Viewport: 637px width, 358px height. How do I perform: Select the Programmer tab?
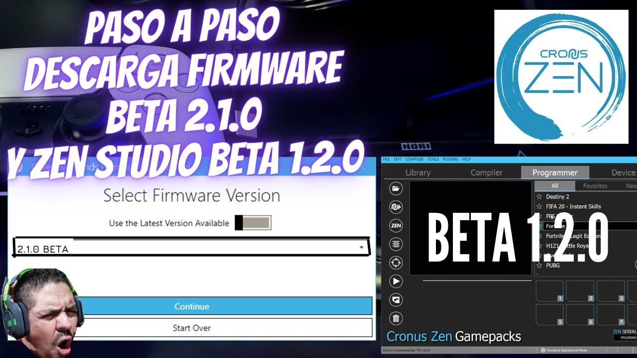[x=555, y=173]
